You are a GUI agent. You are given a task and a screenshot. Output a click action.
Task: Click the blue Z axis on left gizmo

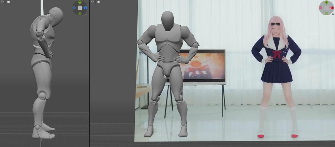(x=86, y=8)
